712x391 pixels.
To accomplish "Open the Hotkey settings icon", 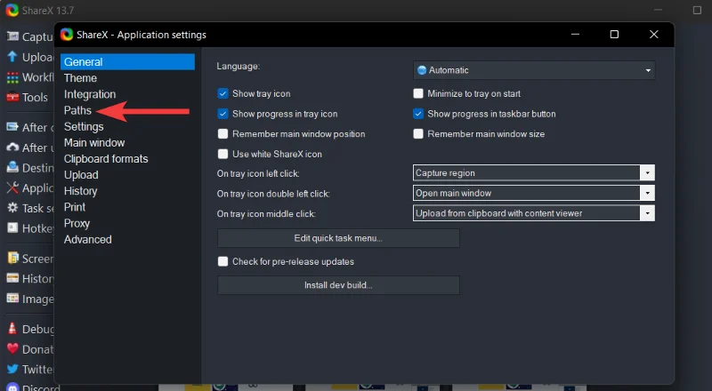I will click(12, 227).
